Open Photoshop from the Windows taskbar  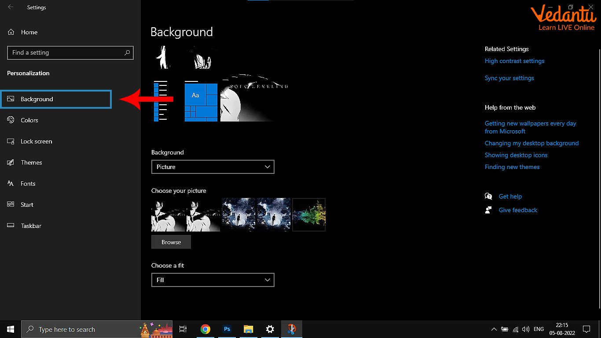click(227, 329)
